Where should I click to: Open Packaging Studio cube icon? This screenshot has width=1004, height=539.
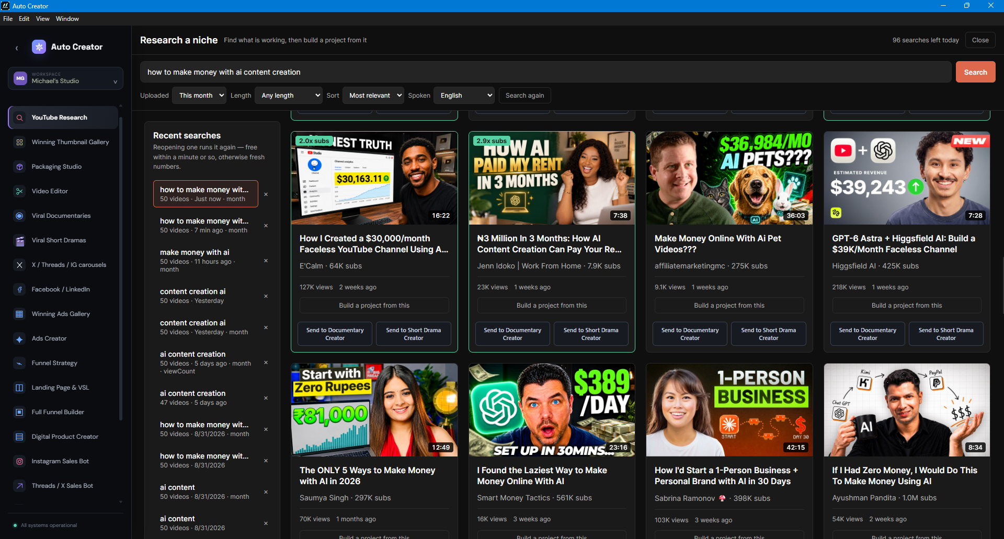tap(19, 167)
